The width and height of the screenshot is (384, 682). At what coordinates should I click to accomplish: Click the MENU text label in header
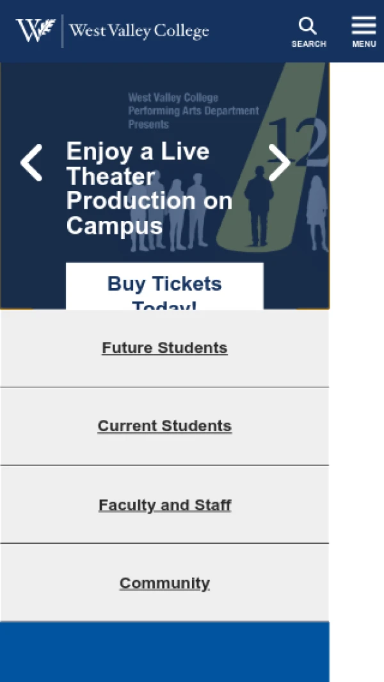tap(364, 44)
